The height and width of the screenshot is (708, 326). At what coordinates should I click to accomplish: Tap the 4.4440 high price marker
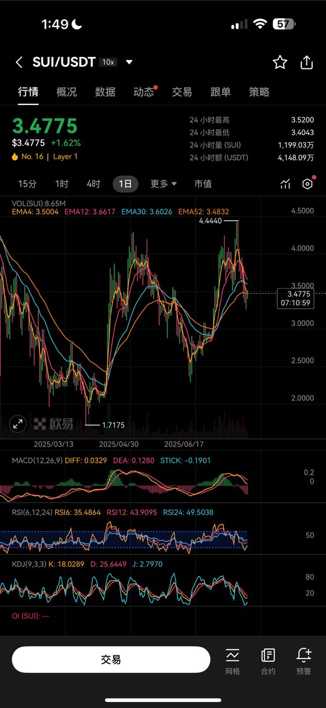[210, 220]
